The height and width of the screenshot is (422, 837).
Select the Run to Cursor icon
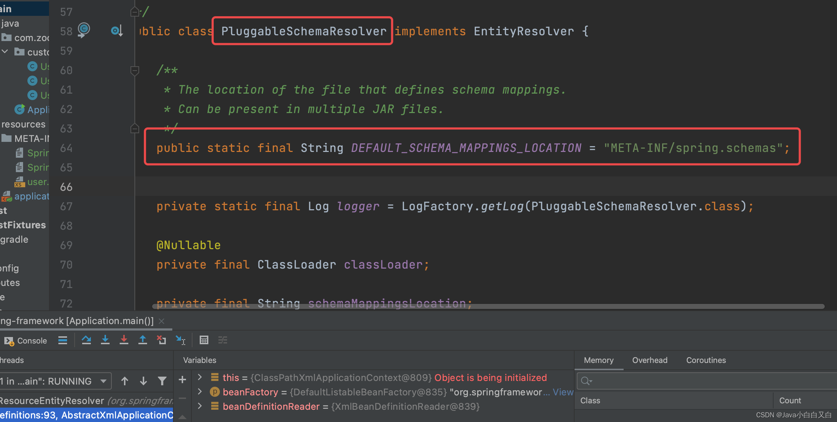181,340
